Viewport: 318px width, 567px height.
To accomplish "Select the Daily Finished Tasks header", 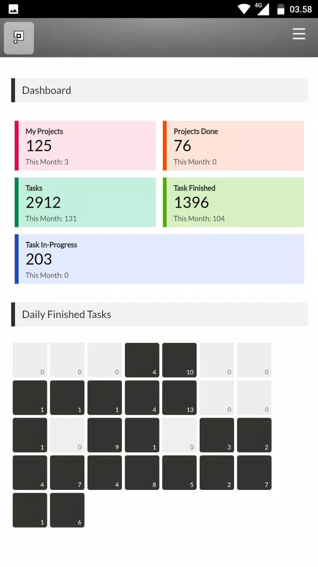I will [x=159, y=315].
